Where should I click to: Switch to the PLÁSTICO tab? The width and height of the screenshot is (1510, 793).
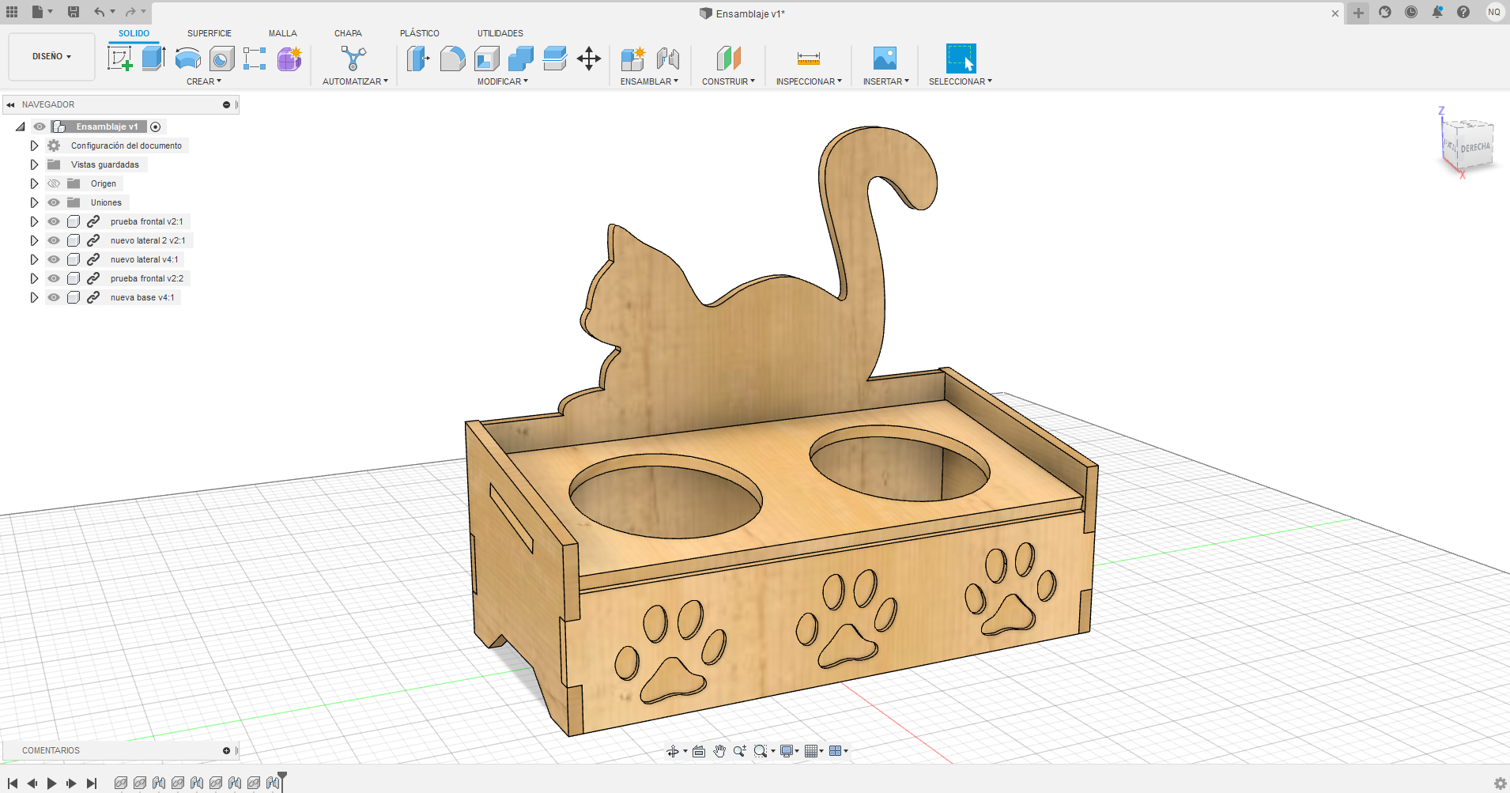tap(420, 33)
